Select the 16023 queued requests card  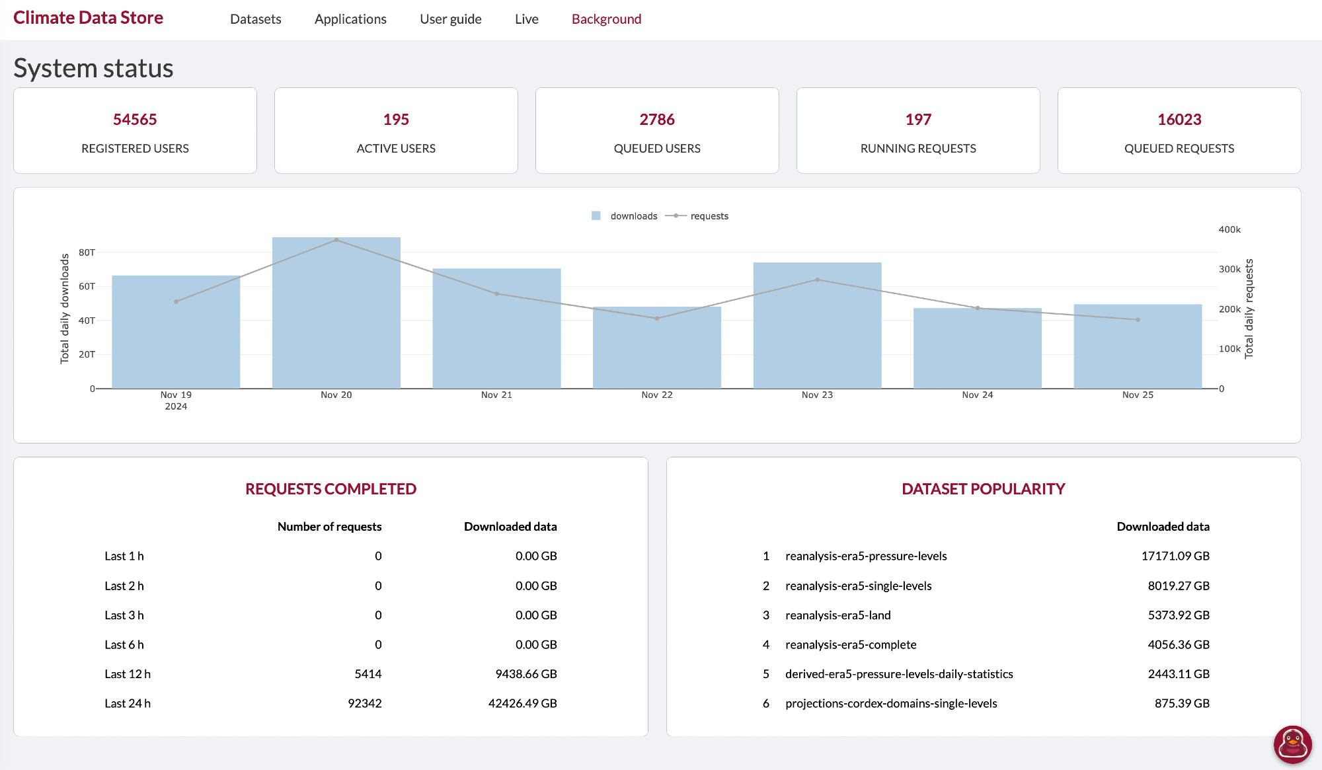pos(1179,131)
